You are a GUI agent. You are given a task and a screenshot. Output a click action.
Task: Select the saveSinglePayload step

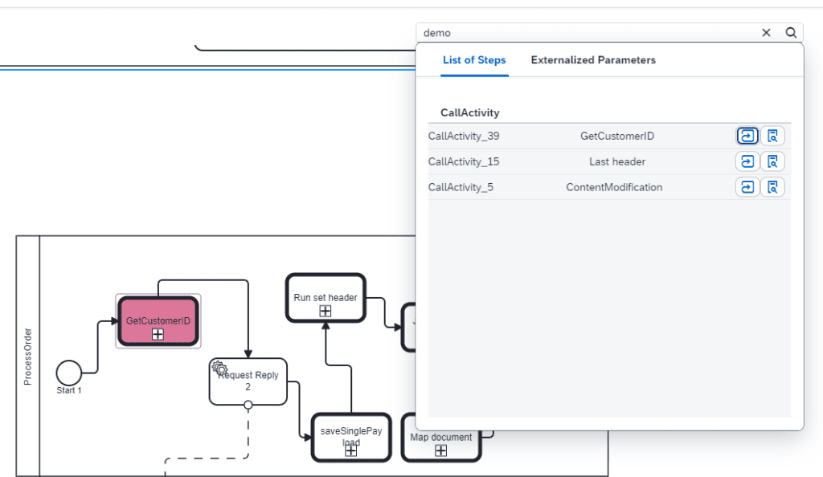351,437
